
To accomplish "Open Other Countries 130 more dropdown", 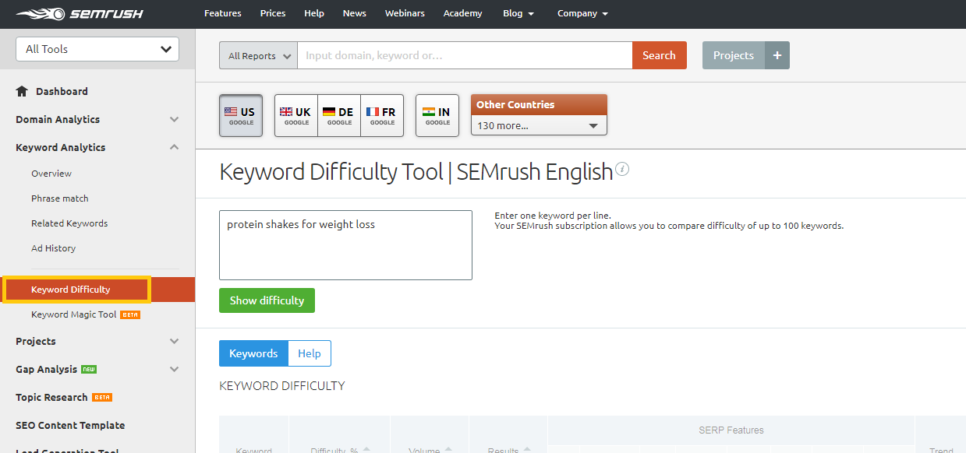I will [539, 125].
